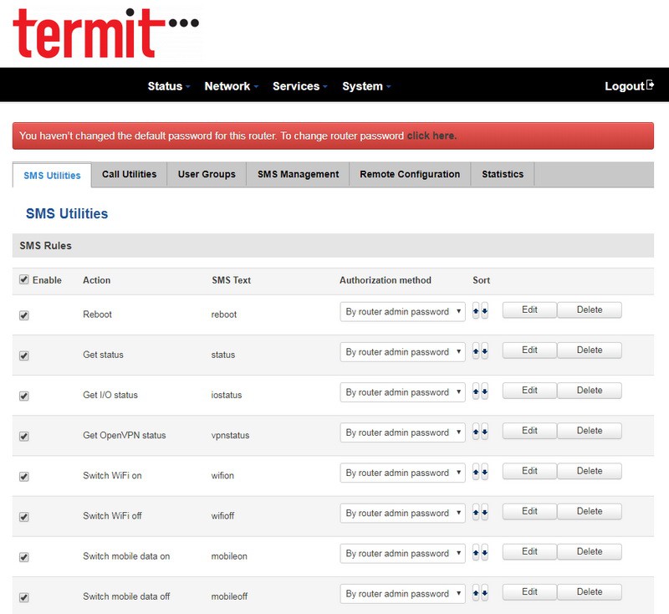Image resolution: width=669 pixels, height=614 pixels.
Task: Open the SMS Management tab
Action: coord(298,174)
